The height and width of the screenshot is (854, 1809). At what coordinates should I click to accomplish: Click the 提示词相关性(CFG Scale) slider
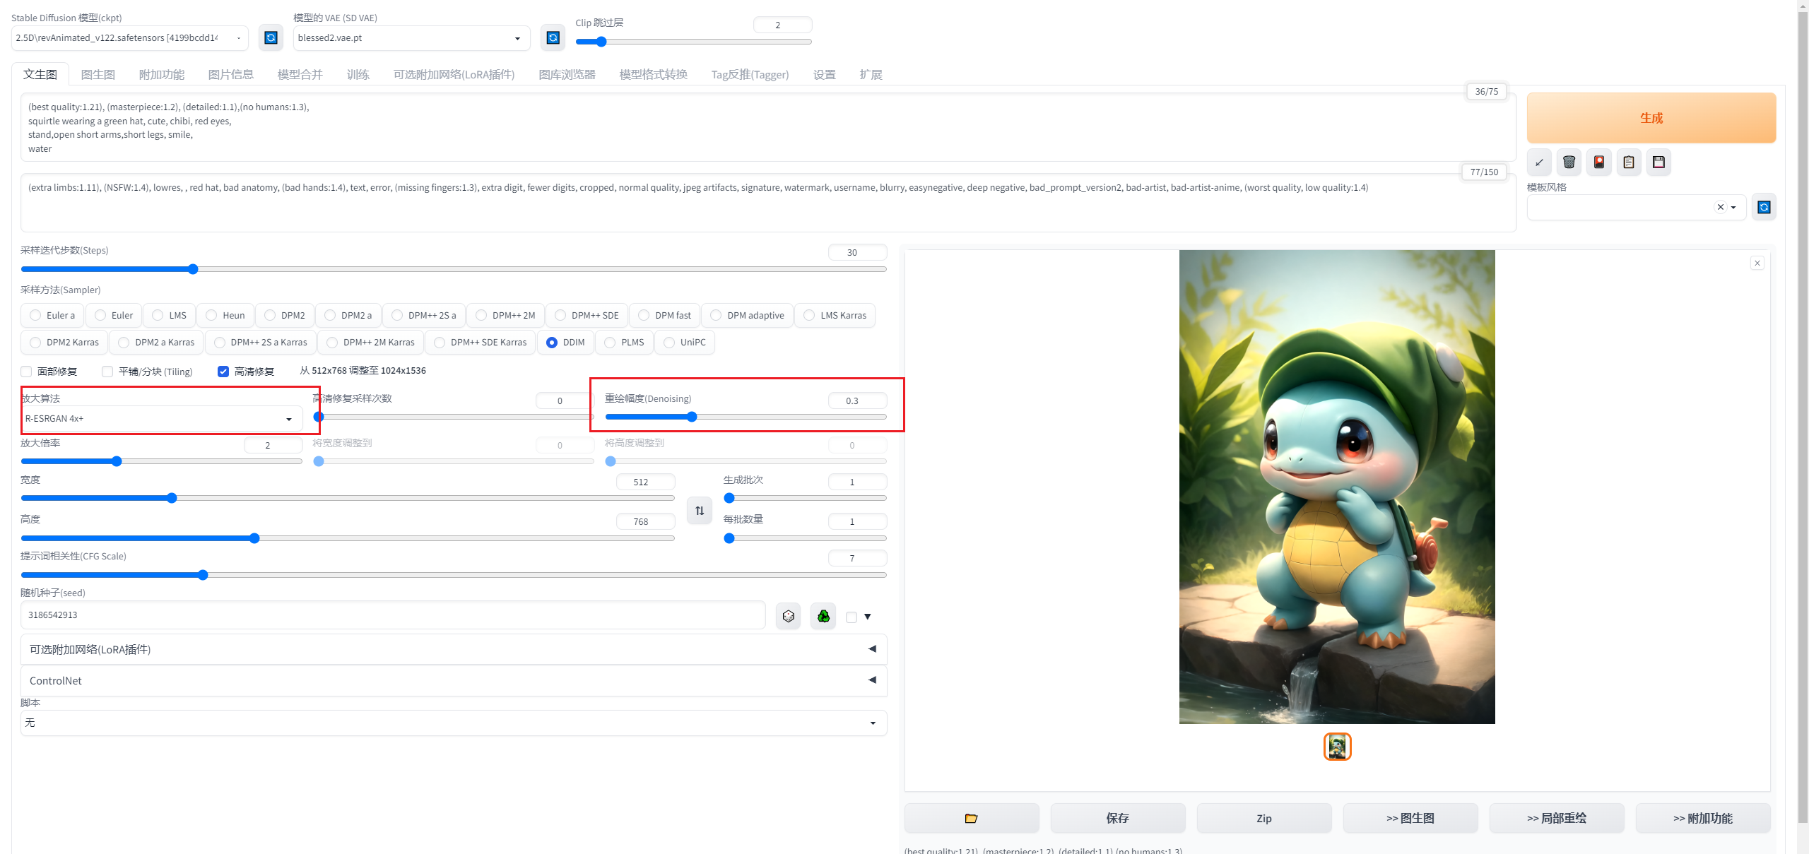tap(454, 575)
